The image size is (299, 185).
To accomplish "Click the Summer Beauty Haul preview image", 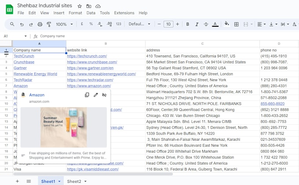I will coord(64,127).
